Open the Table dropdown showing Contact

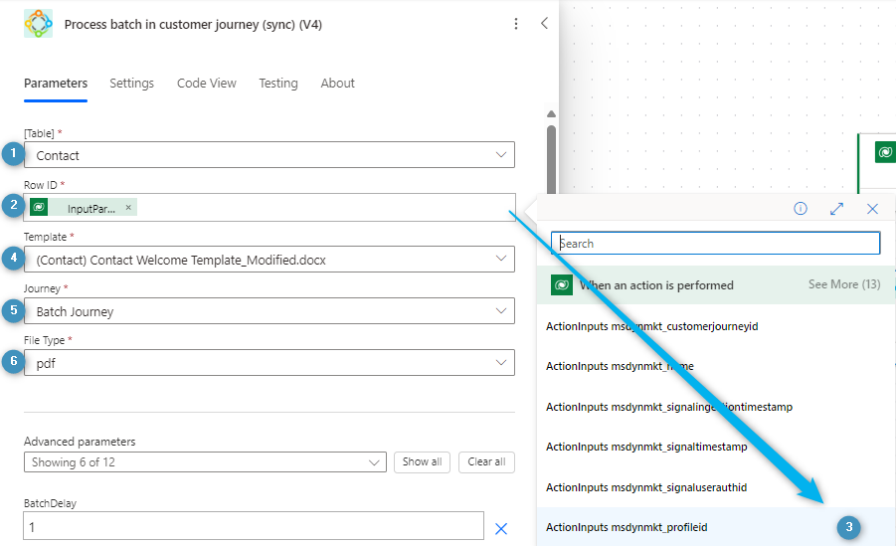pyautogui.click(x=269, y=155)
